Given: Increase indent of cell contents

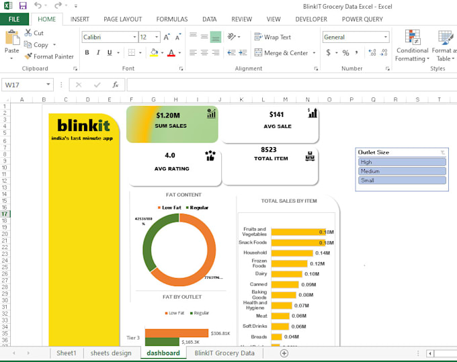Looking at the screenshot, I should pyautogui.click(x=243, y=52).
